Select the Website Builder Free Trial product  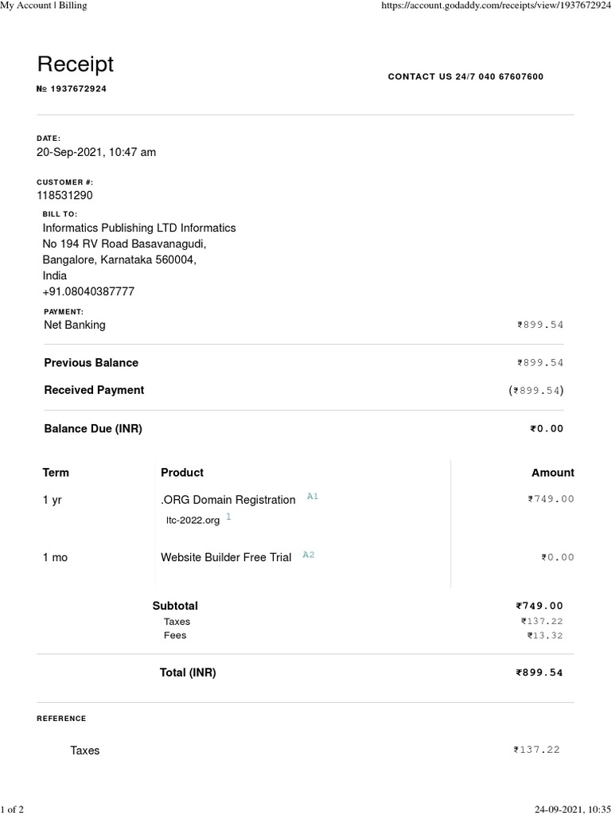226,557
